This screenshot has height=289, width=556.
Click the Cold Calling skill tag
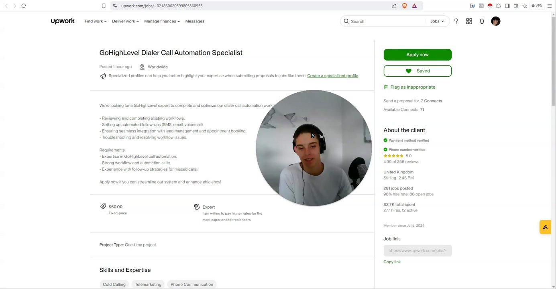click(x=114, y=284)
